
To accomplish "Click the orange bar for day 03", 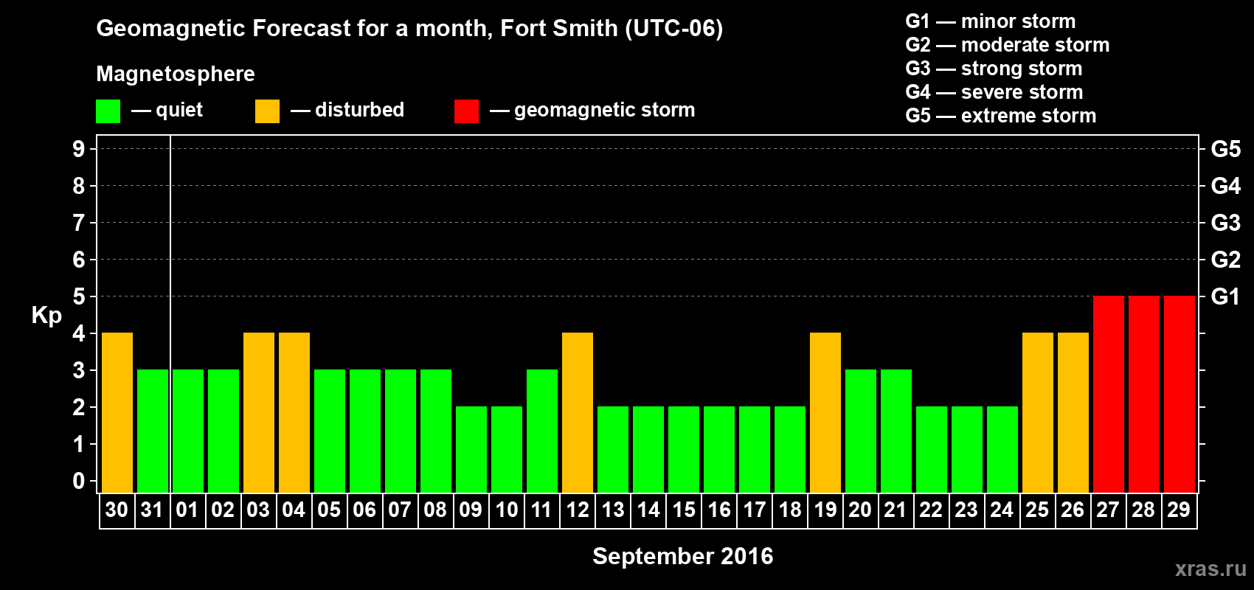I will pos(259,412).
